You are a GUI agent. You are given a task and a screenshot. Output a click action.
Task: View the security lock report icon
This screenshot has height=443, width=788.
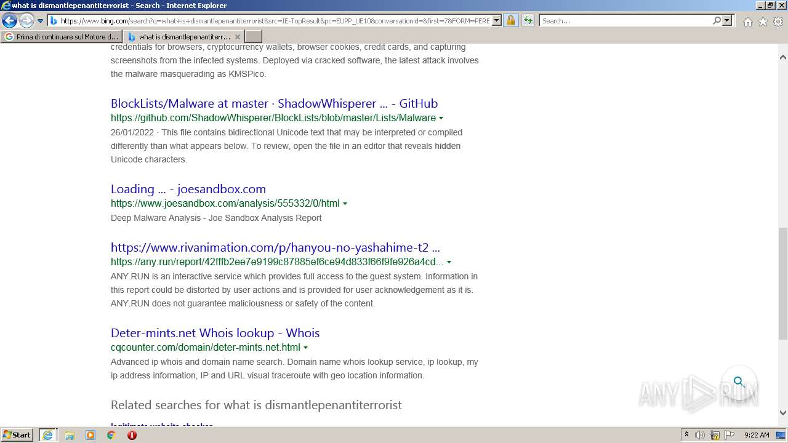pos(510,21)
